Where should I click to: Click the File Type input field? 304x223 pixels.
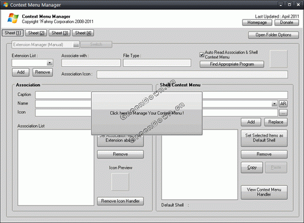pyautogui.click(x=157, y=63)
